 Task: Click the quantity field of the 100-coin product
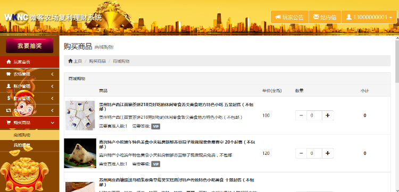[314, 116]
